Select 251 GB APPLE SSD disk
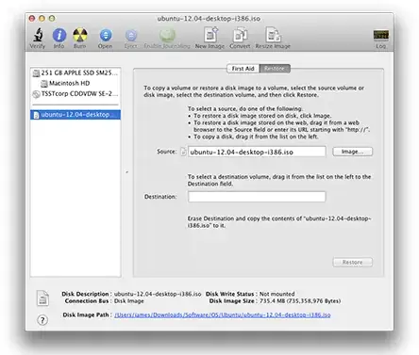 click(x=75, y=73)
